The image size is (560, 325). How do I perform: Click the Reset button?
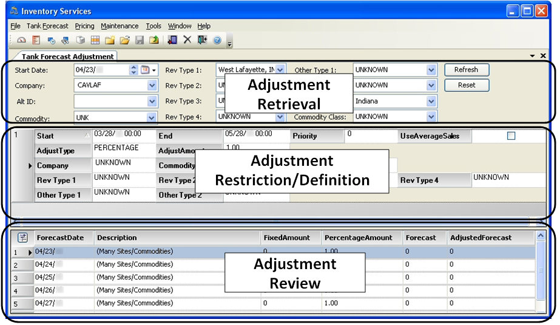(x=466, y=85)
